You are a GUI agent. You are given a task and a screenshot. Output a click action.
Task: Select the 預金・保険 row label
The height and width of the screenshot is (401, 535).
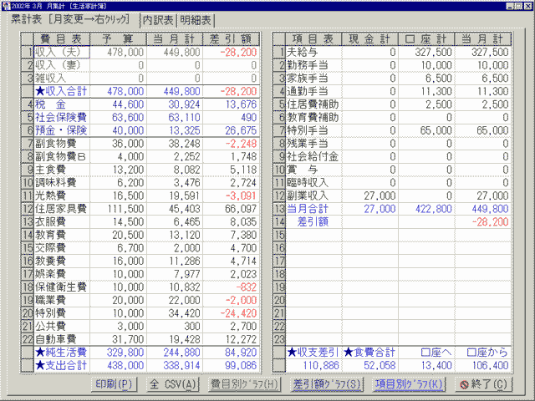pos(62,130)
